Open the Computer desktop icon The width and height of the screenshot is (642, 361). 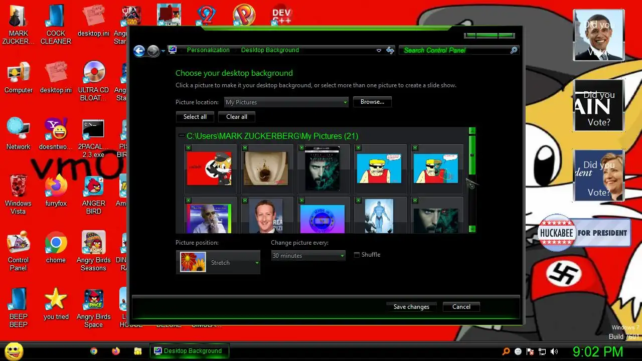(x=19, y=78)
